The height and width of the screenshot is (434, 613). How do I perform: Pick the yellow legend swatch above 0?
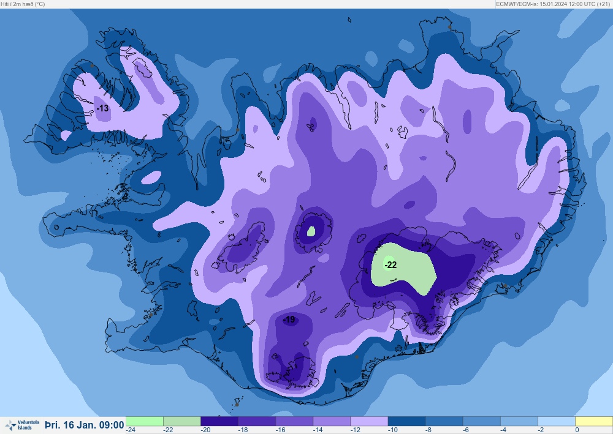(x=594, y=421)
